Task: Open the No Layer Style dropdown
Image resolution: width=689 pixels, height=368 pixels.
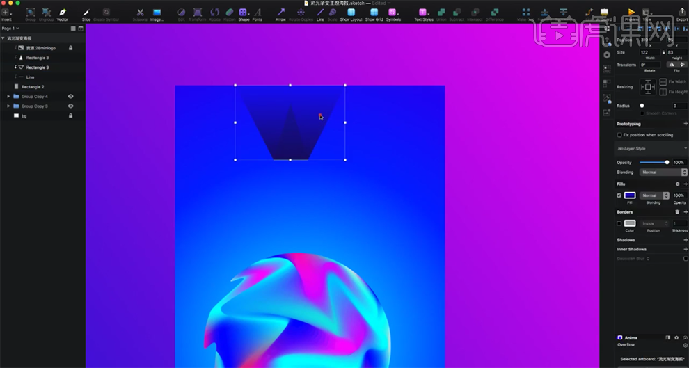Action: click(651, 149)
